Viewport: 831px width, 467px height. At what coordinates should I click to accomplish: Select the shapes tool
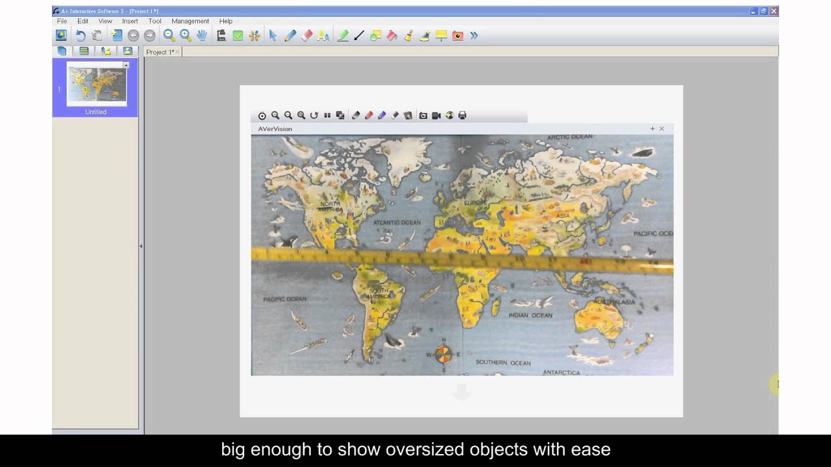(x=375, y=36)
